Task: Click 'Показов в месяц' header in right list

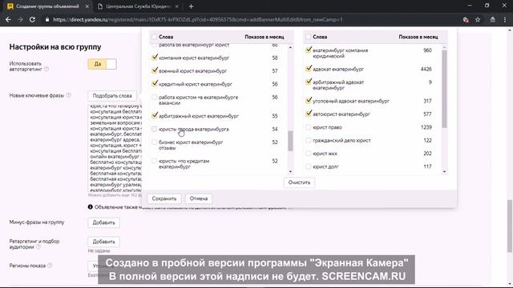Action: click(418, 37)
